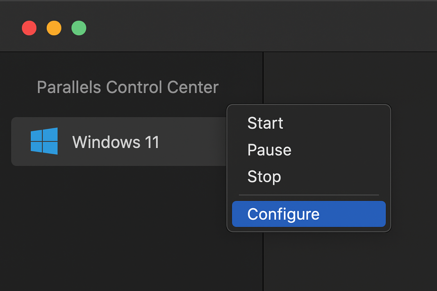Click blank space right of Start item
This screenshot has height=291, width=437.
point(341,123)
